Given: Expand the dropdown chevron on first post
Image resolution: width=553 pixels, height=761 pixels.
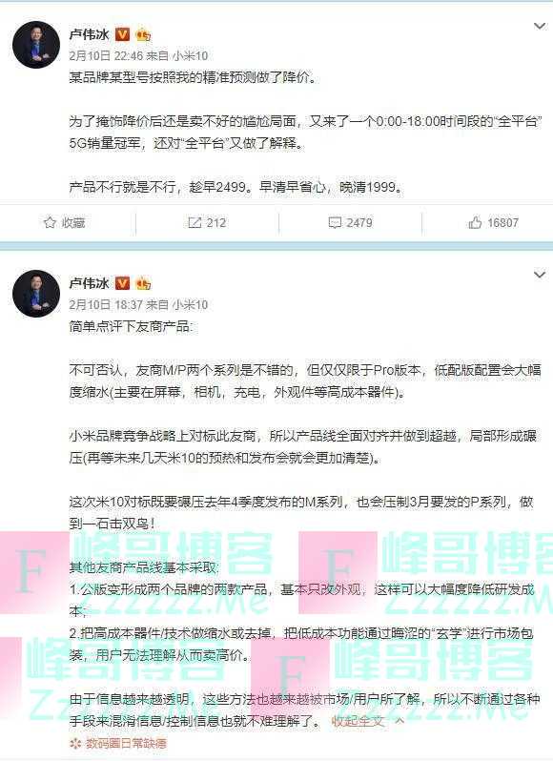Looking at the screenshot, I should [540, 26].
